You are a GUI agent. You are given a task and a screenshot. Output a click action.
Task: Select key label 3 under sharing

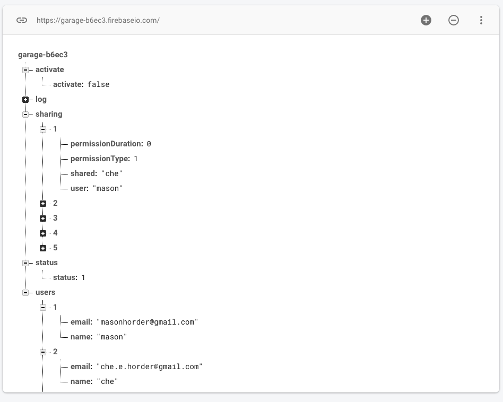point(55,218)
